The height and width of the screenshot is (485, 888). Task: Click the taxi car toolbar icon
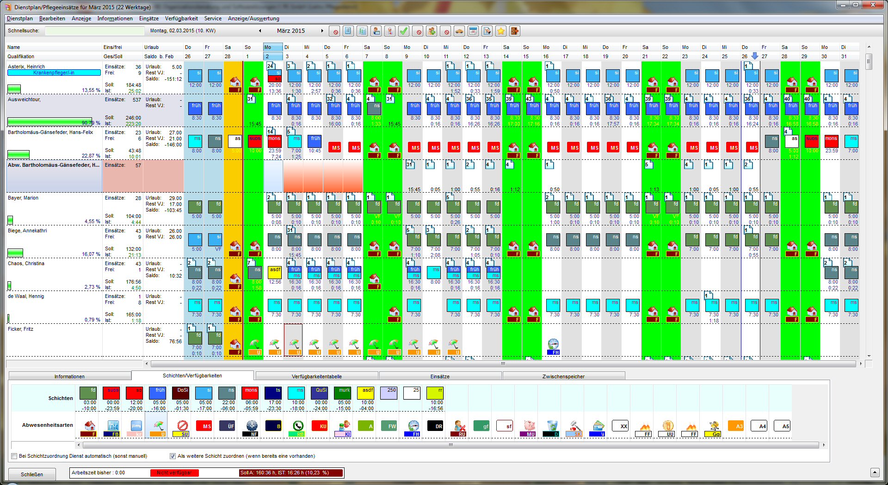click(x=459, y=31)
